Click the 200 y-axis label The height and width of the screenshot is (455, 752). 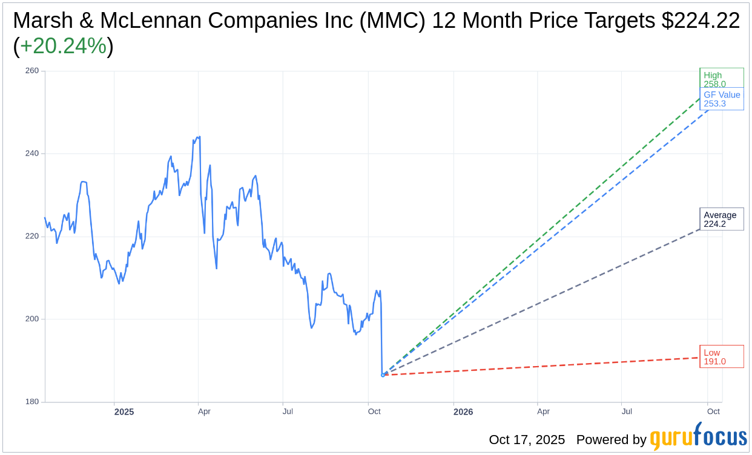click(x=31, y=319)
